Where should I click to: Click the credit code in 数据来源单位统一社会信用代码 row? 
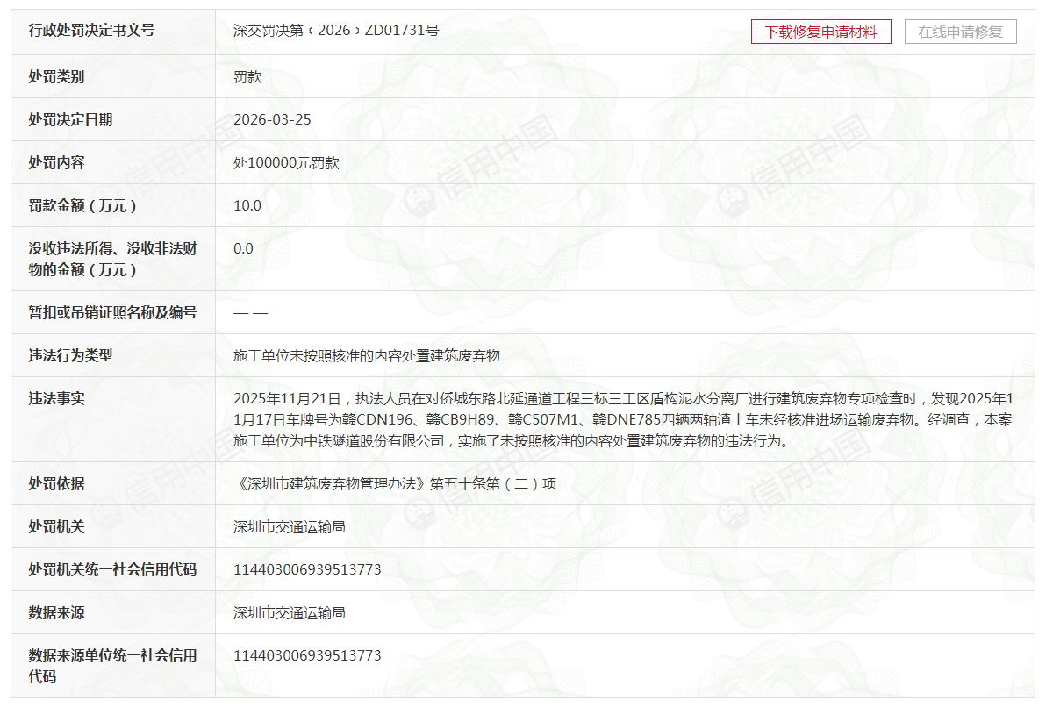click(307, 656)
